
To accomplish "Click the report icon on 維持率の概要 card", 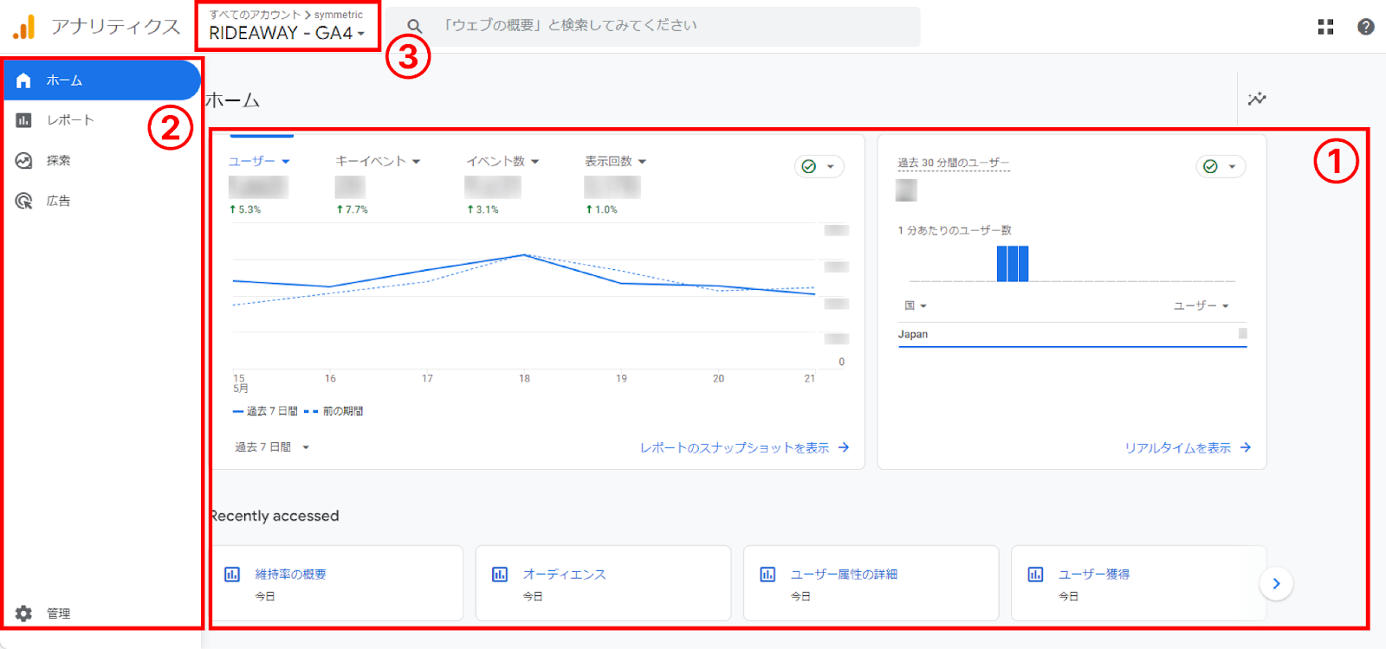I will [232, 574].
